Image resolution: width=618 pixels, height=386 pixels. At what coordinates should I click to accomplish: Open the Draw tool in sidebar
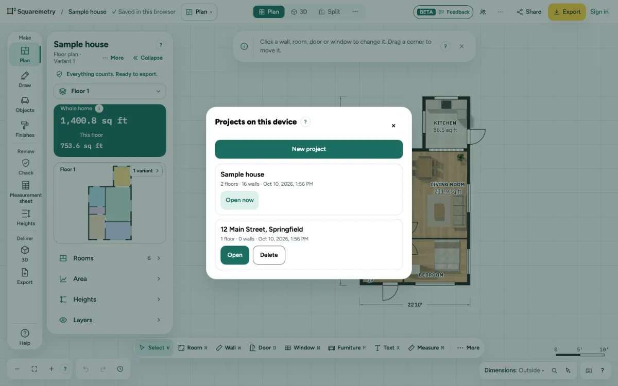coord(25,80)
